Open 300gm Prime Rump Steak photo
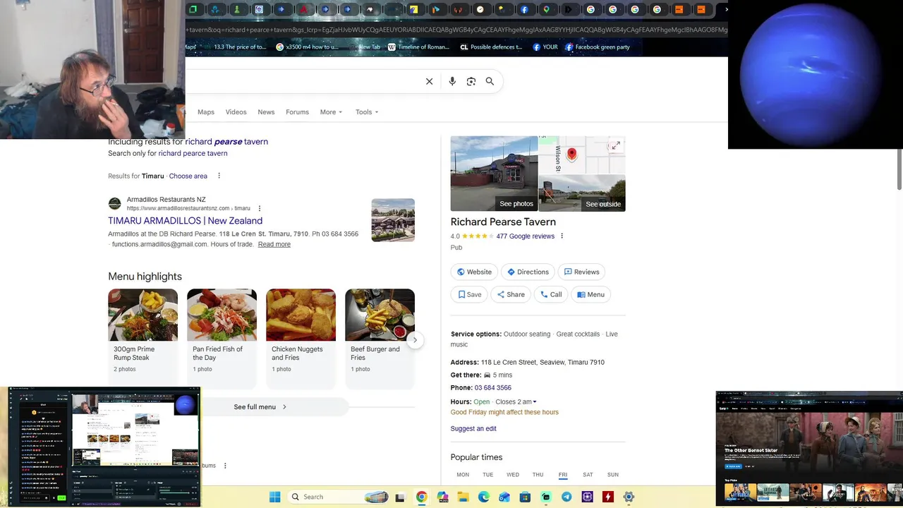The height and width of the screenshot is (508, 903). click(x=143, y=315)
